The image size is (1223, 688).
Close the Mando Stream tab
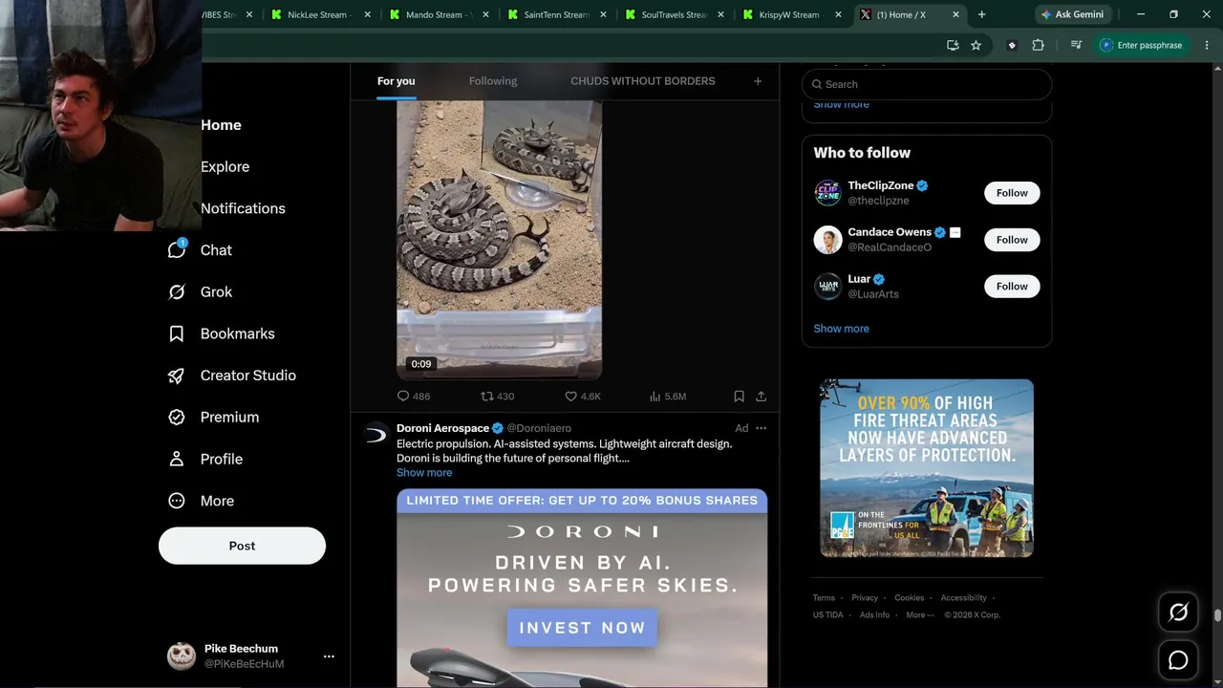click(485, 14)
